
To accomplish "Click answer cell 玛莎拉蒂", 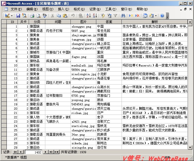I will 109,65.
